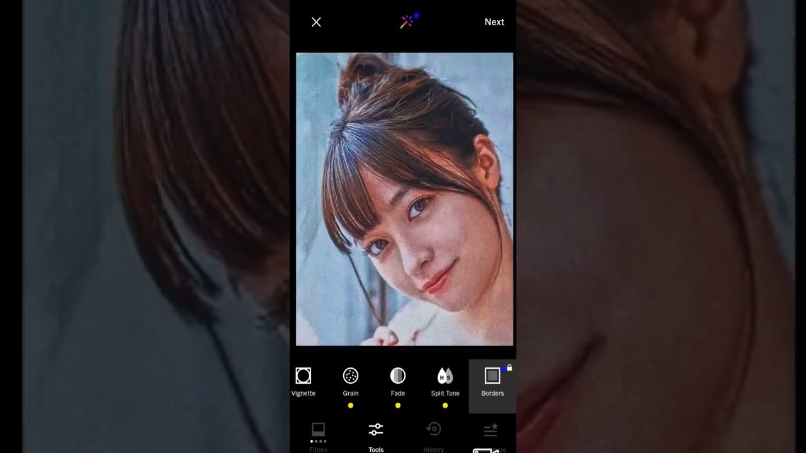Tap the 'Vignette' text label

pyautogui.click(x=303, y=393)
